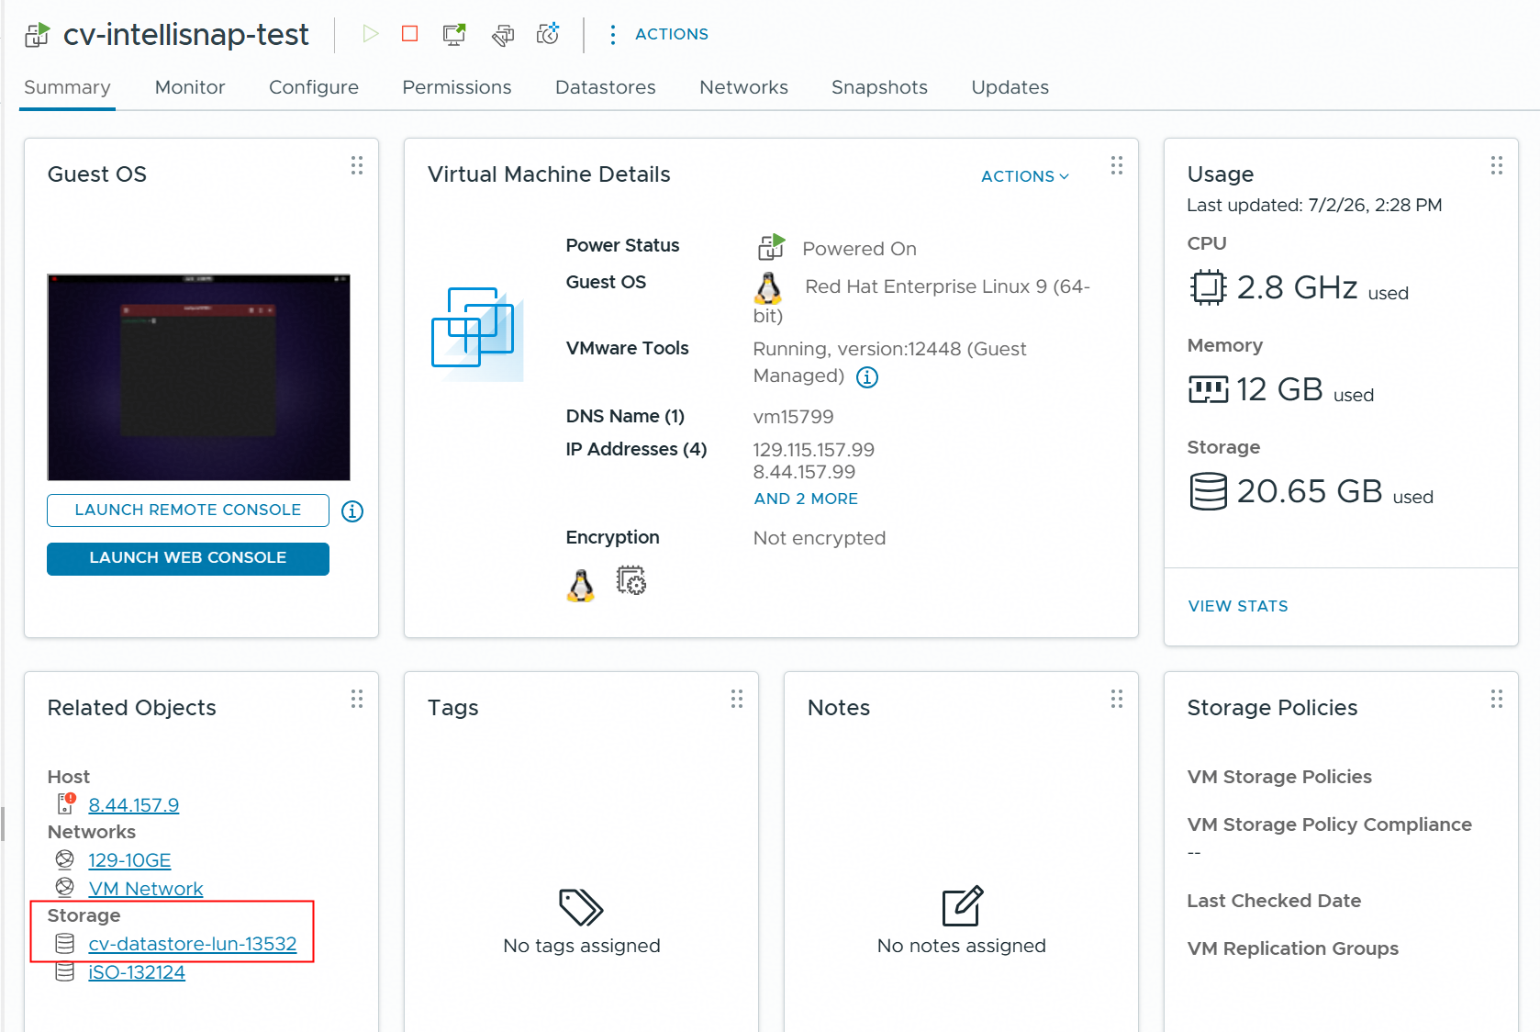Click the IP address 8.44.157.99 text
Image resolution: width=1540 pixels, height=1032 pixels.
coord(804,472)
